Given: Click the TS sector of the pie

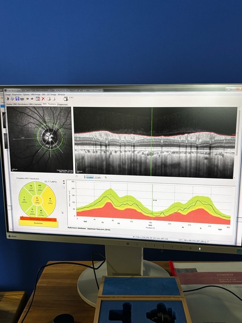Looking at the screenshot, I should coord(31,188).
